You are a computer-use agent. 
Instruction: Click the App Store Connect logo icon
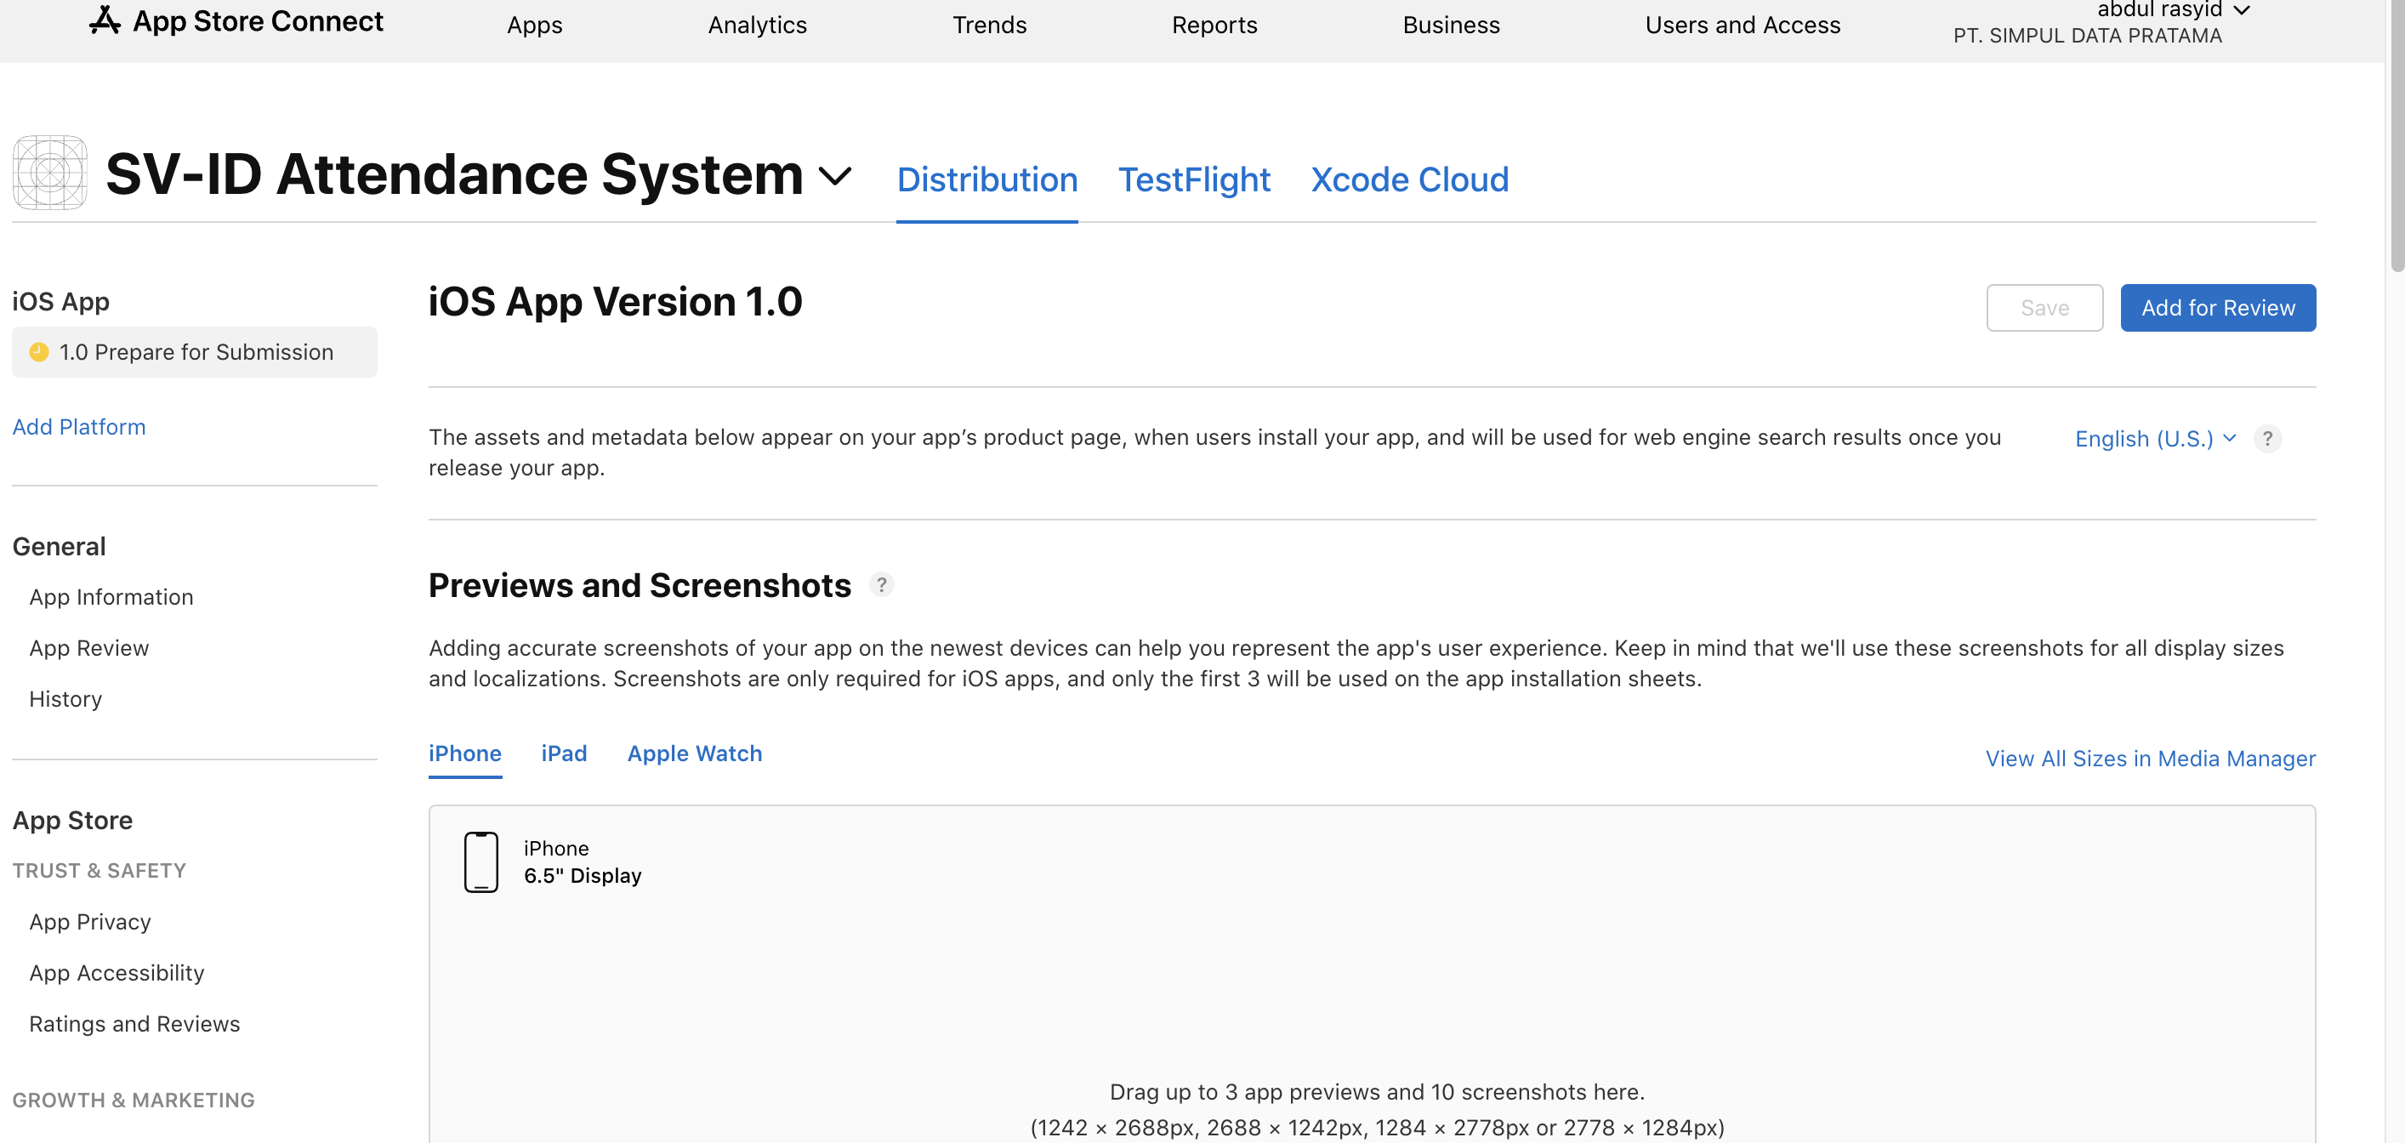point(105,20)
